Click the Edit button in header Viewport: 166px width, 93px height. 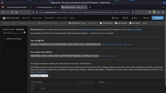126,18
